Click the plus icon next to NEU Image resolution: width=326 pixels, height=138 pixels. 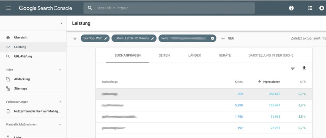(x=223, y=38)
